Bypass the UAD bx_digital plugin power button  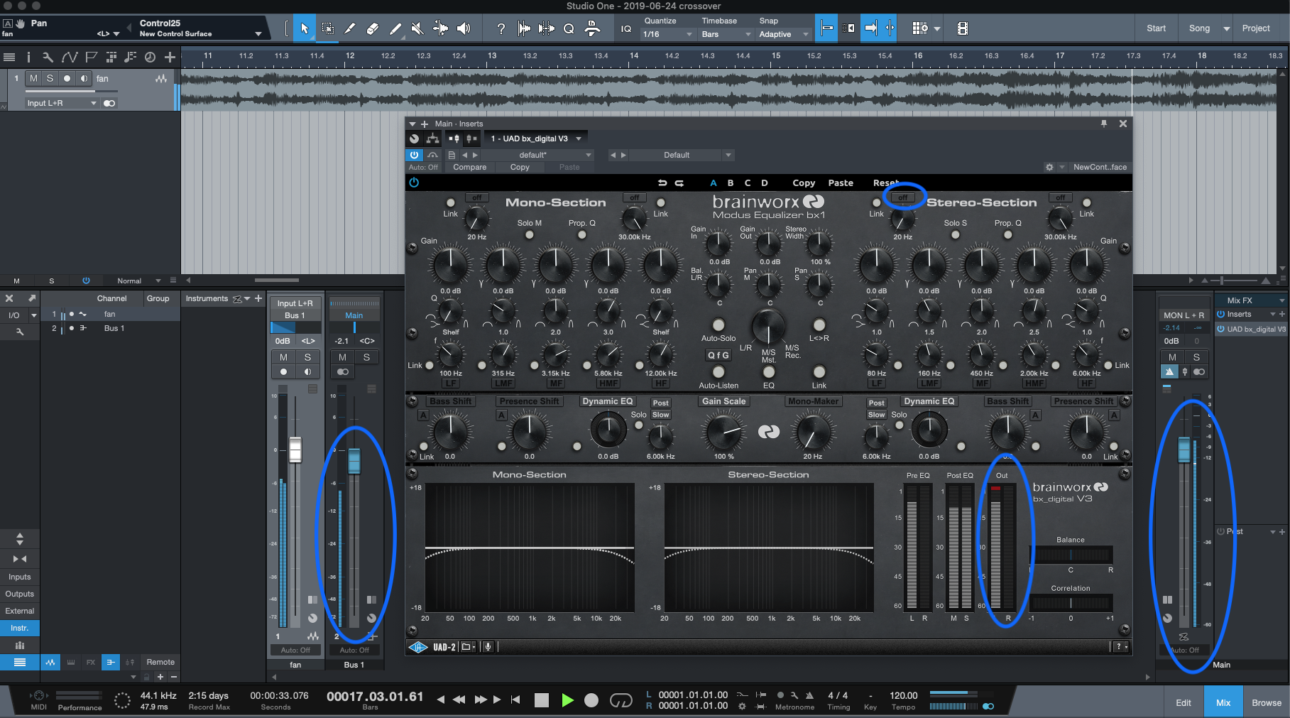point(415,155)
